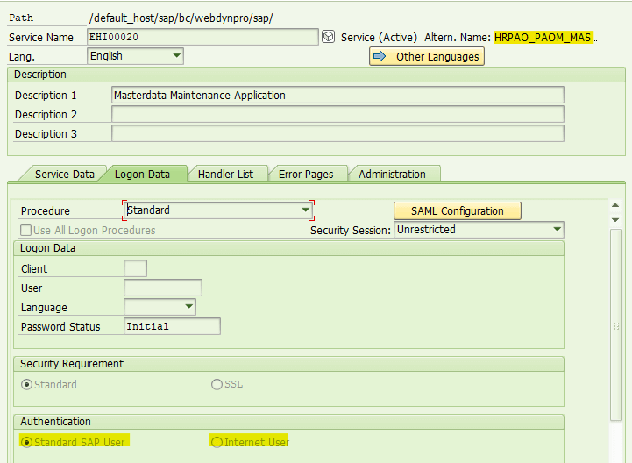
Task: Click the vertical scrollbar track of the tab panel
Action: click(616, 324)
